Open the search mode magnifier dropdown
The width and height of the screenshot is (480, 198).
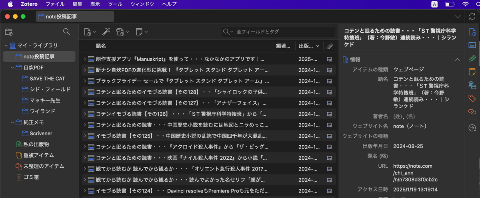228,32
